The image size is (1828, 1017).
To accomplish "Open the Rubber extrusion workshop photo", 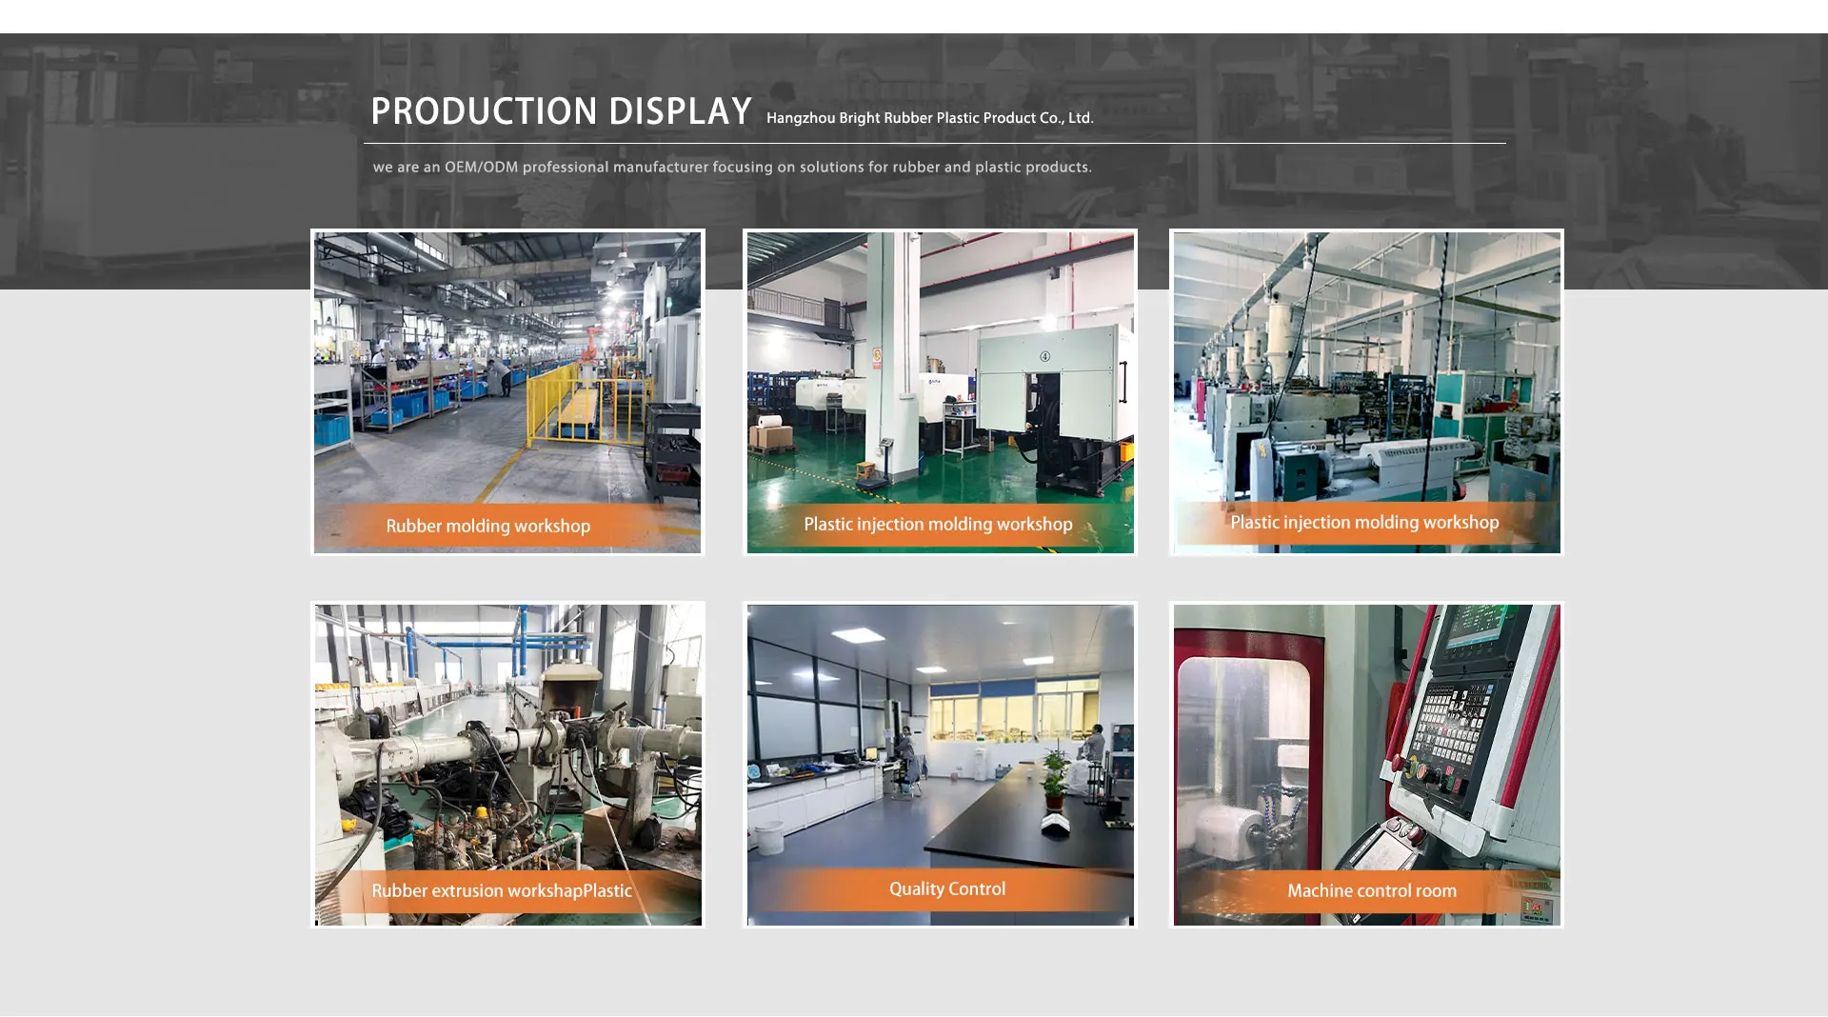I will click(x=507, y=764).
